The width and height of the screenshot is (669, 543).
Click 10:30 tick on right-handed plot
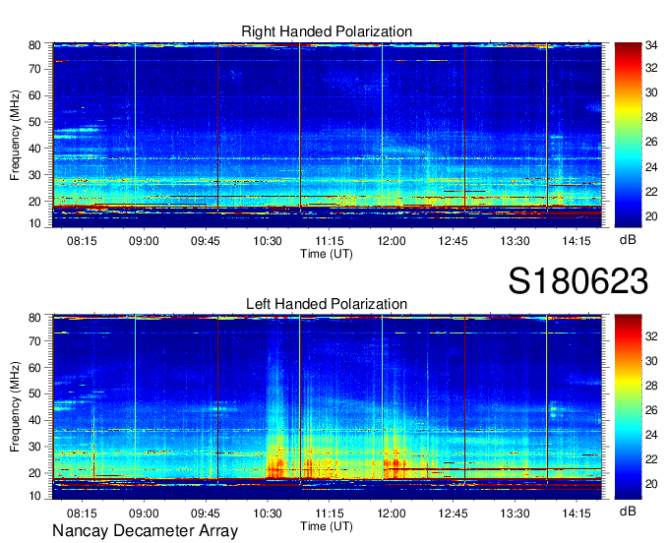pos(268,241)
